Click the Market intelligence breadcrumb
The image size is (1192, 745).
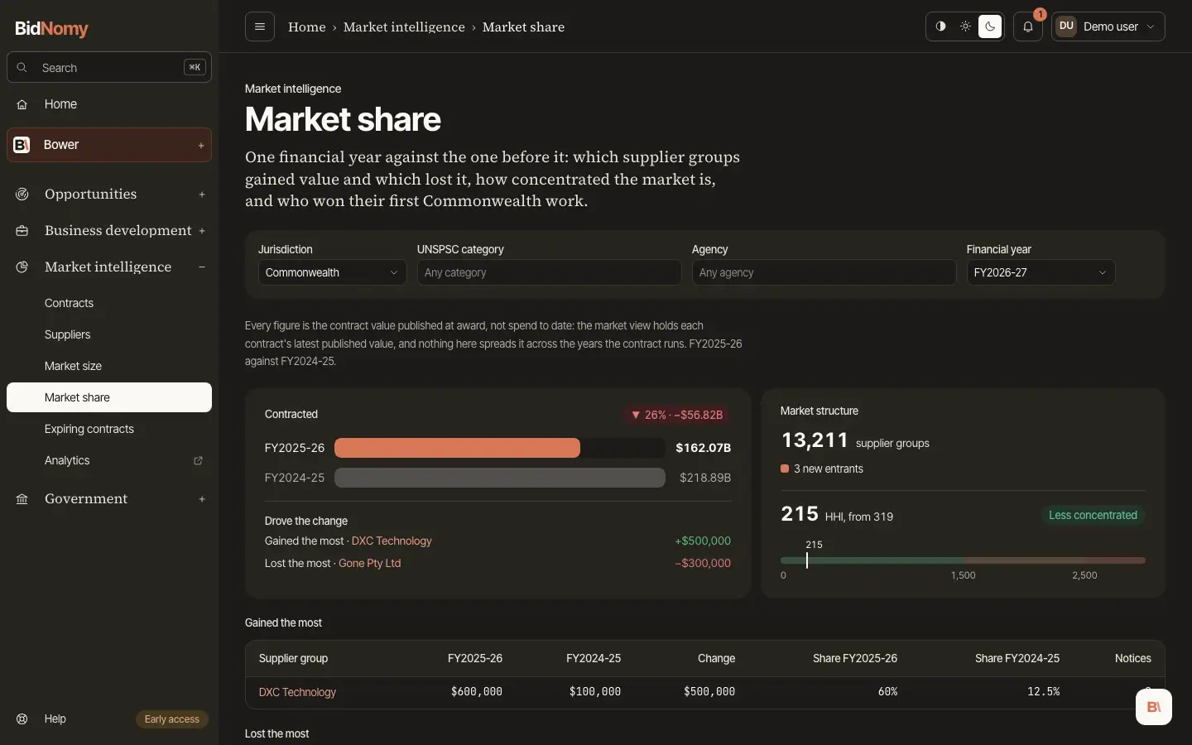point(404,27)
